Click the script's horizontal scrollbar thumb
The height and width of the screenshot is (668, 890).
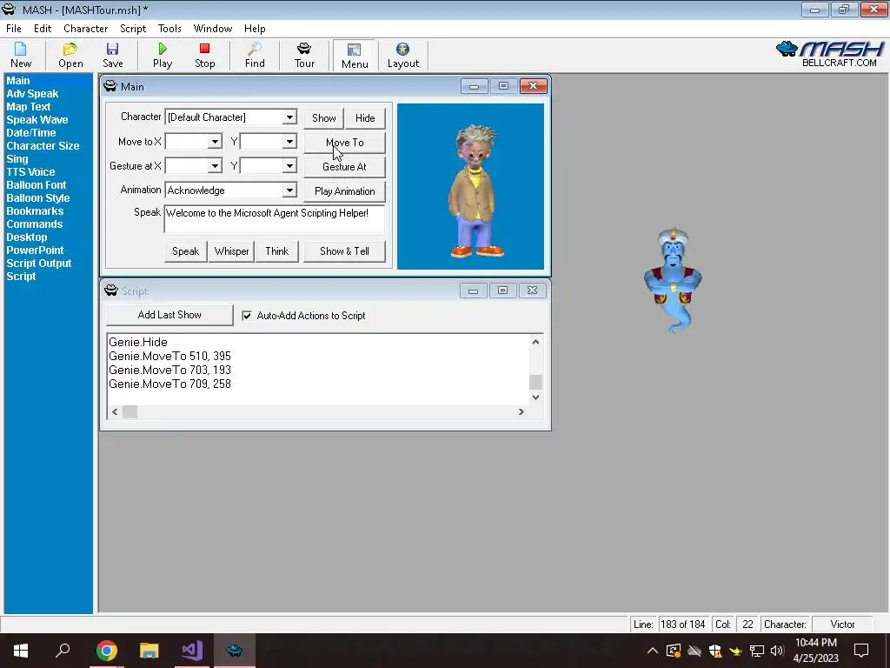click(130, 411)
